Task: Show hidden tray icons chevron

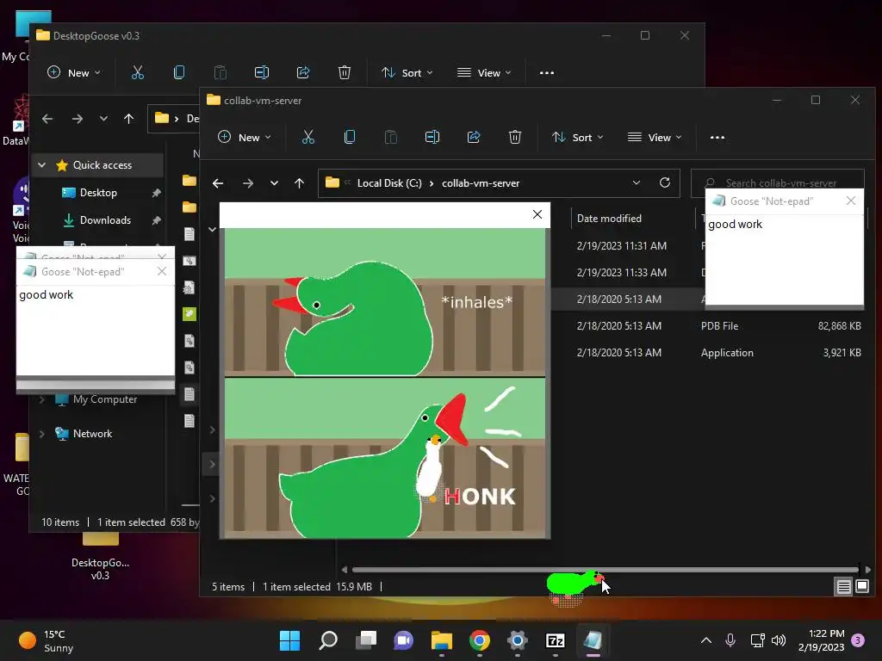Action: [x=706, y=640]
